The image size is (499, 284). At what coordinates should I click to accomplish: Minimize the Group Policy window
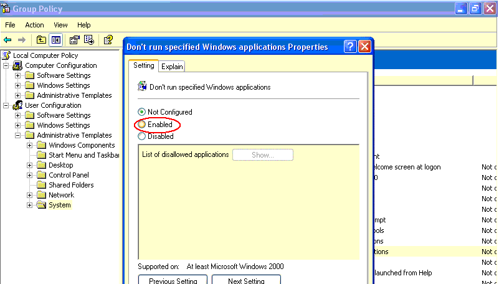pyautogui.click(x=460, y=9)
